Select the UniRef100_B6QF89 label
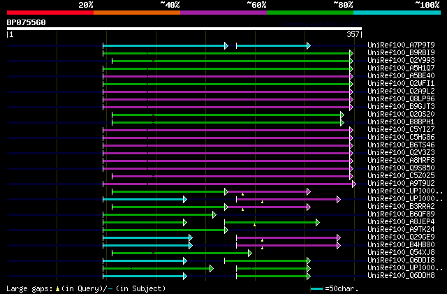The image size is (447, 294). coord(401,214)
